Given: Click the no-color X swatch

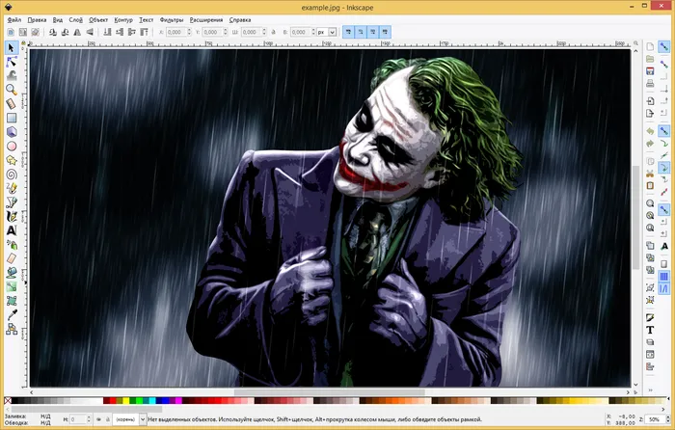Looking at the screenshot, I should (8, 401).
